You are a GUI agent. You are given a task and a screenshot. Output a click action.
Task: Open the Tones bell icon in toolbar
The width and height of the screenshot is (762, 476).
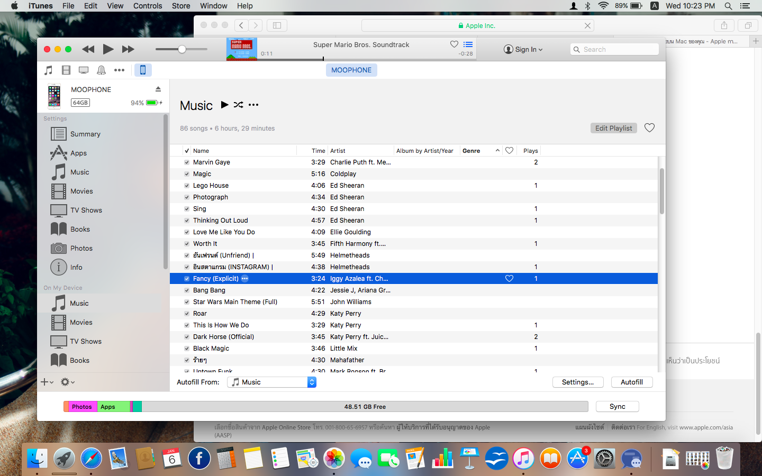[x=101, y=70]
